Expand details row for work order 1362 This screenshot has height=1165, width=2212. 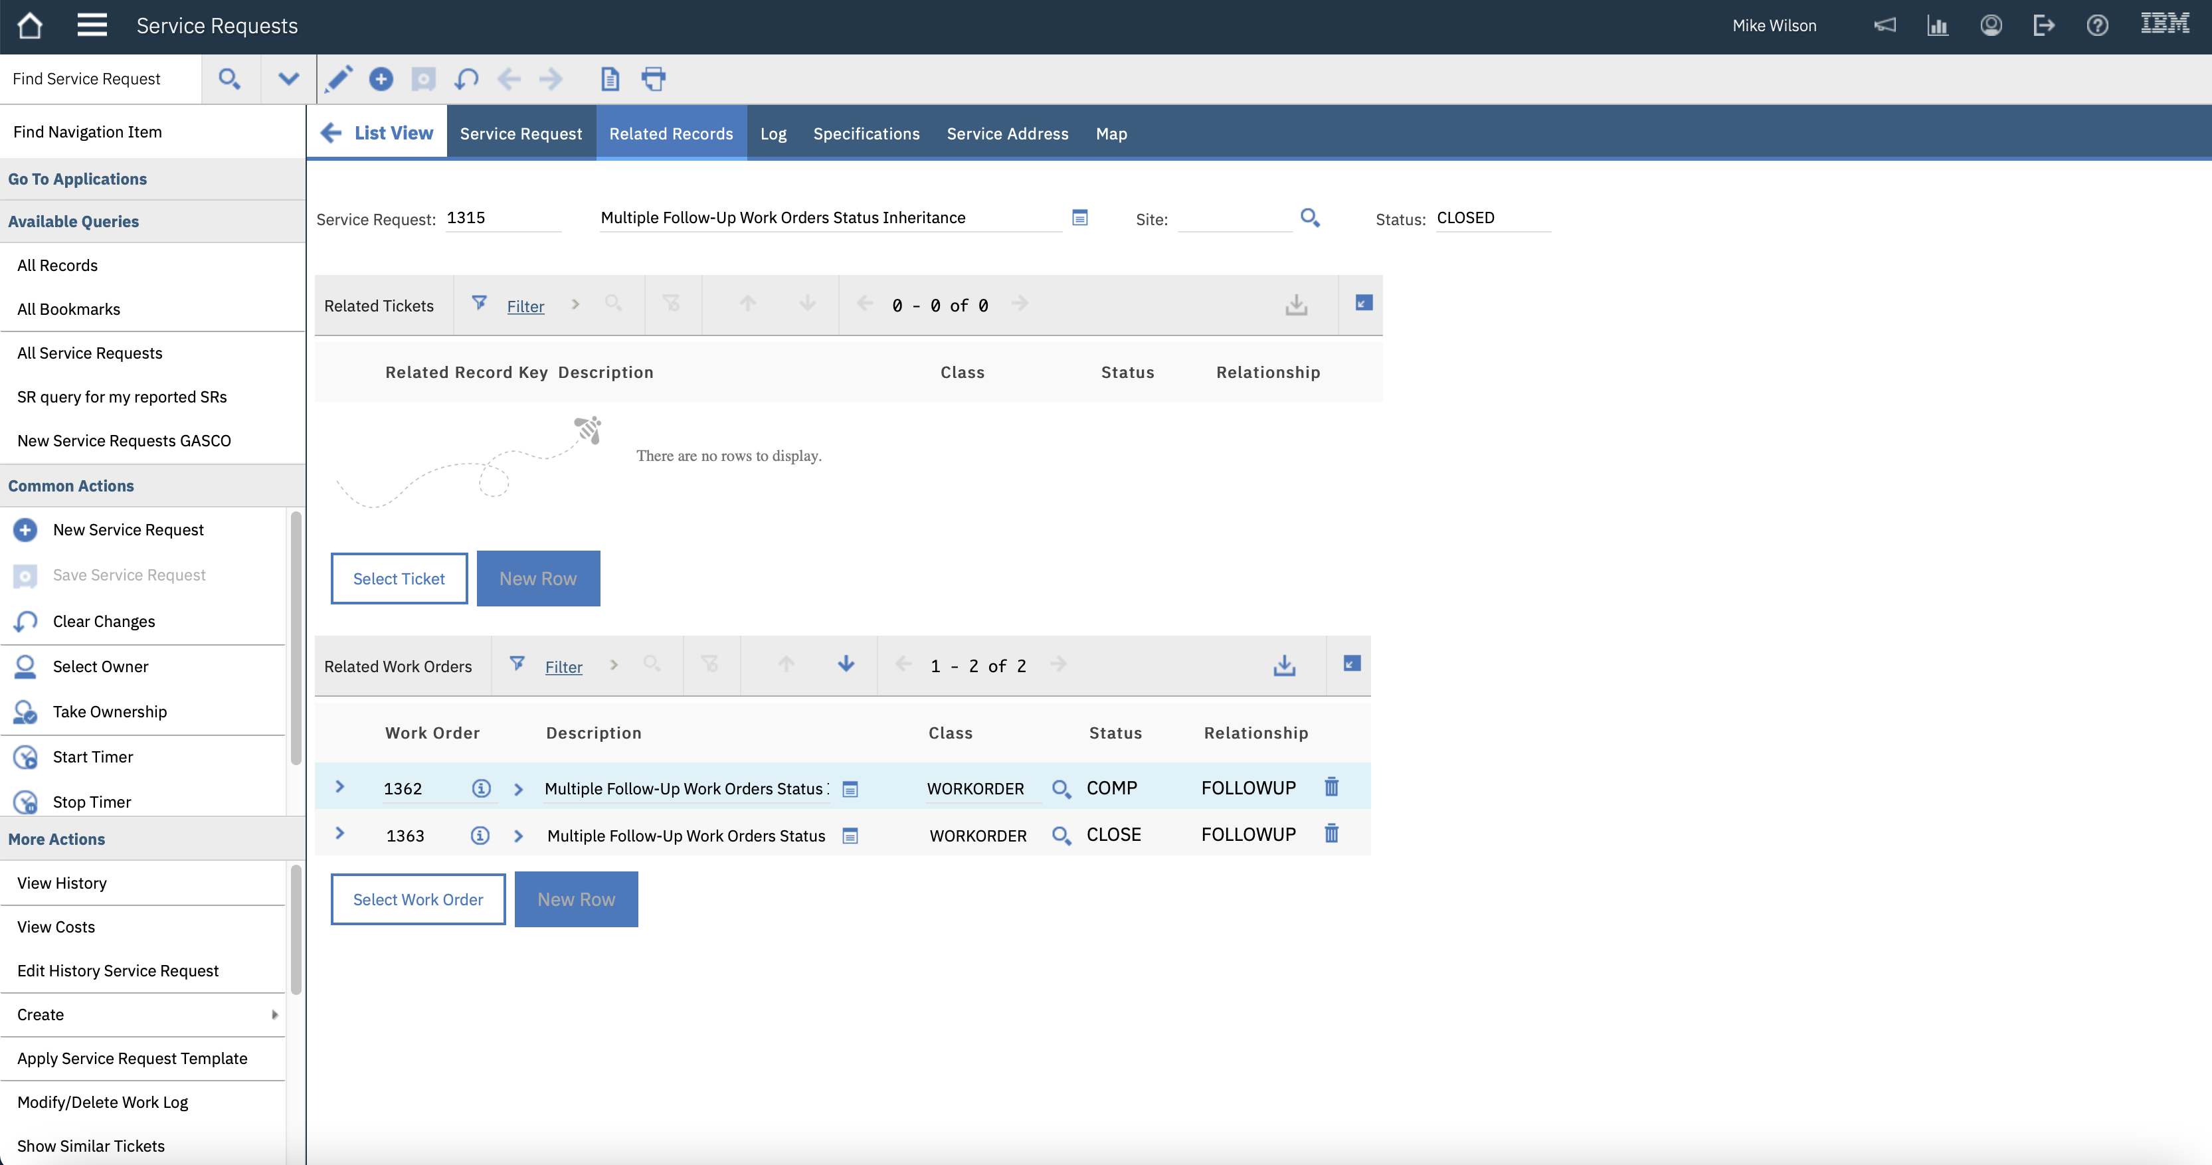click(x=340, y=786)
